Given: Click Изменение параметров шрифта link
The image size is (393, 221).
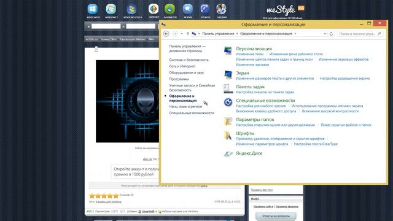Looking at the screenshot, I should click(x=262, y=144).
